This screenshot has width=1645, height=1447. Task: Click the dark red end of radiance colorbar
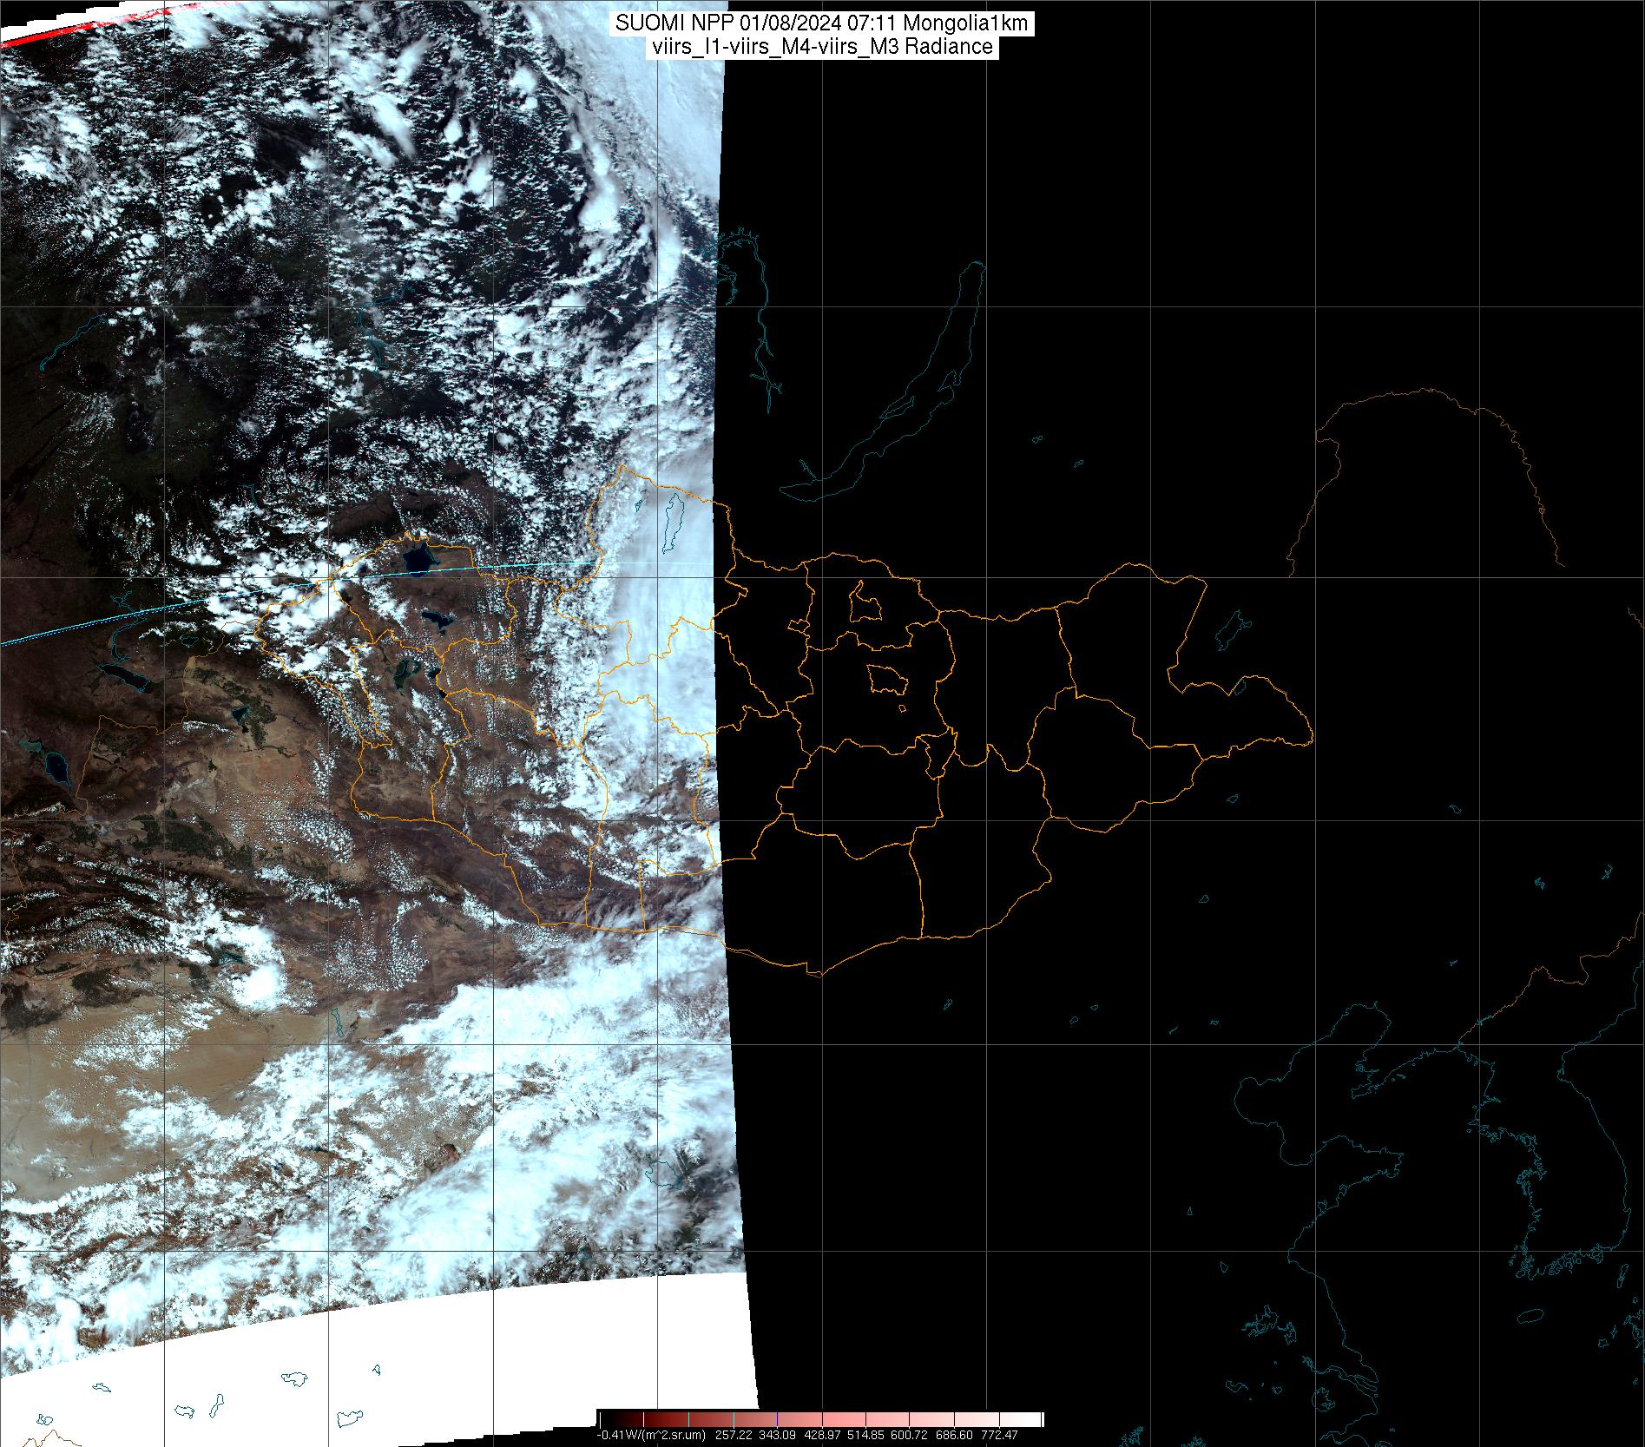point(608,1419)
